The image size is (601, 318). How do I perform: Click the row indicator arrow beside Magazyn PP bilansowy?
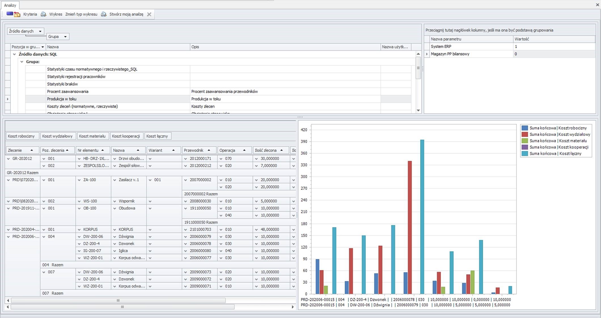click(427, 54)
